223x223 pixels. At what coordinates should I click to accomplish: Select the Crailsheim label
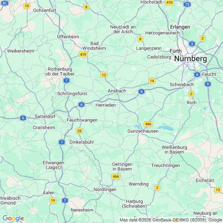pyautogui.click(x=44, y=127)
